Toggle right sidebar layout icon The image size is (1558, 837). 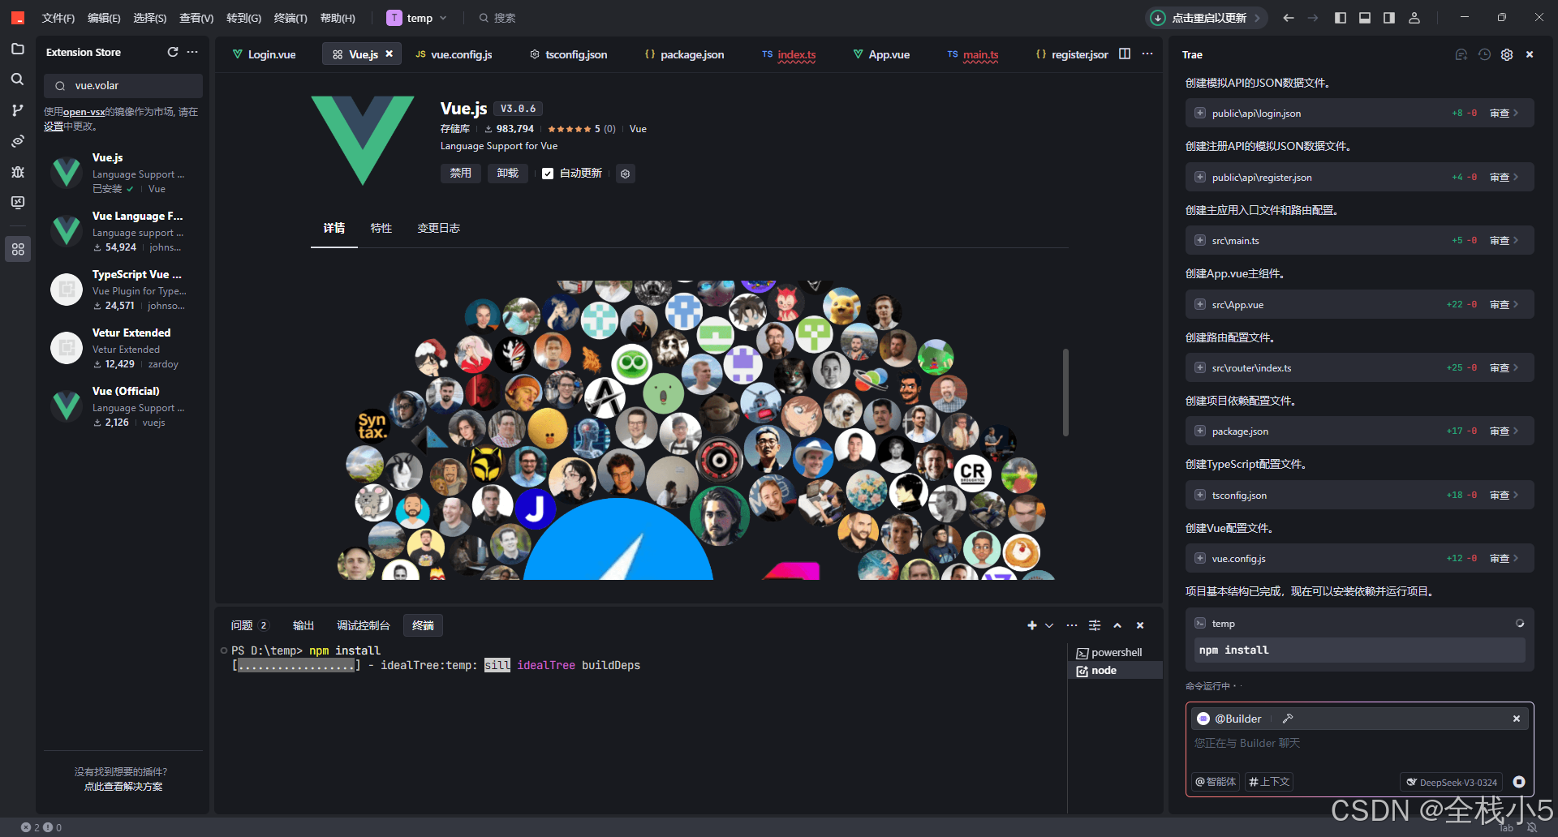[x=1389, y=18]
